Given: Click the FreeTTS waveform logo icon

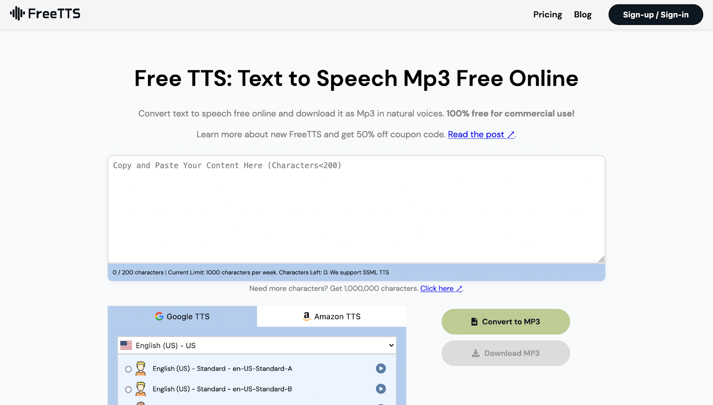Looking at the screenshot, I should 17,13.
